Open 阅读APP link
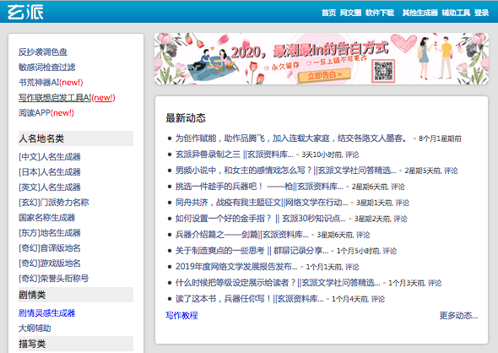 (x=46, y=113)
